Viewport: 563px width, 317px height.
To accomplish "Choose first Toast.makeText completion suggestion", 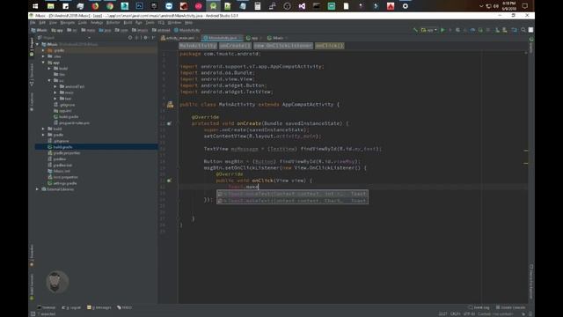I will pyautogui.click(x=292, y=194).
